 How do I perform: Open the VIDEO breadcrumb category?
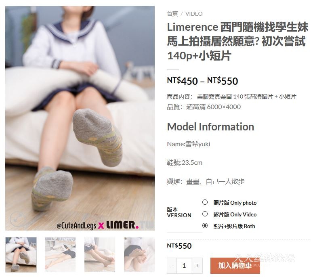coord(194,14)
